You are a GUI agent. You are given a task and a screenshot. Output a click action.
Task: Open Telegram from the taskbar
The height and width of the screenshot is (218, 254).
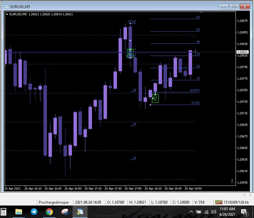click(x=34, y=212)
